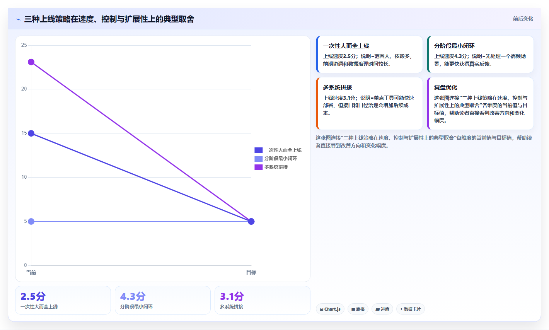
Task: Click the 3.1分 stat card value
Action: point(232,296)
